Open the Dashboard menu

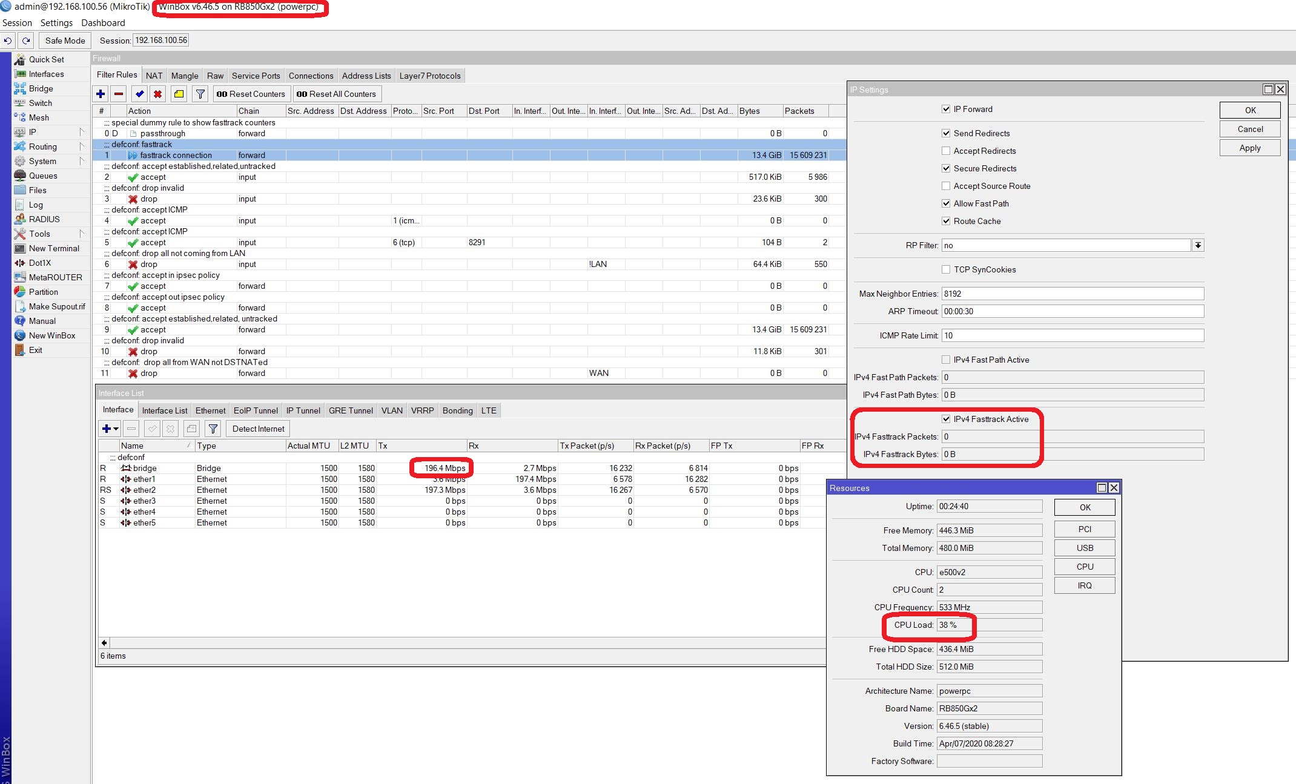pyautogui.click(x=103, y=23)
